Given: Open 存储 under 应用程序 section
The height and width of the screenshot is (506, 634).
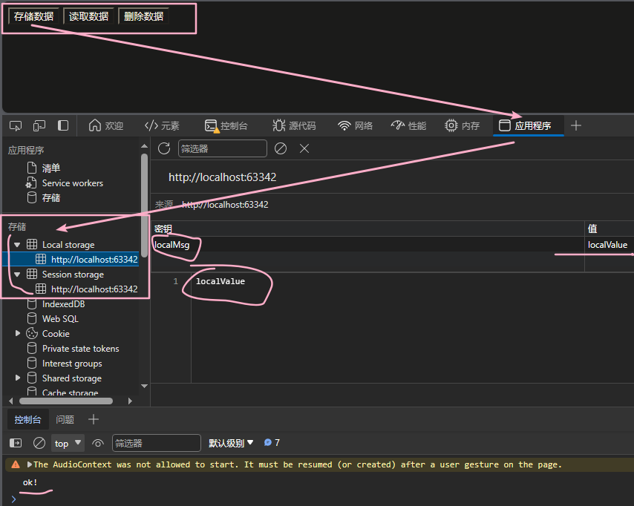Looking at the screenshot, I should coord(51,197).
